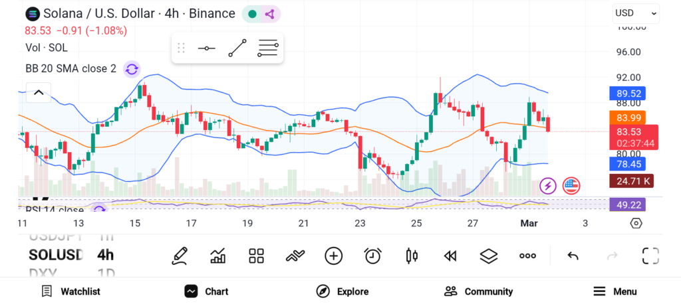This screenshot has width=681, height=306.
Task: Select the trend line drawing tool
Action: pos(237,48)
